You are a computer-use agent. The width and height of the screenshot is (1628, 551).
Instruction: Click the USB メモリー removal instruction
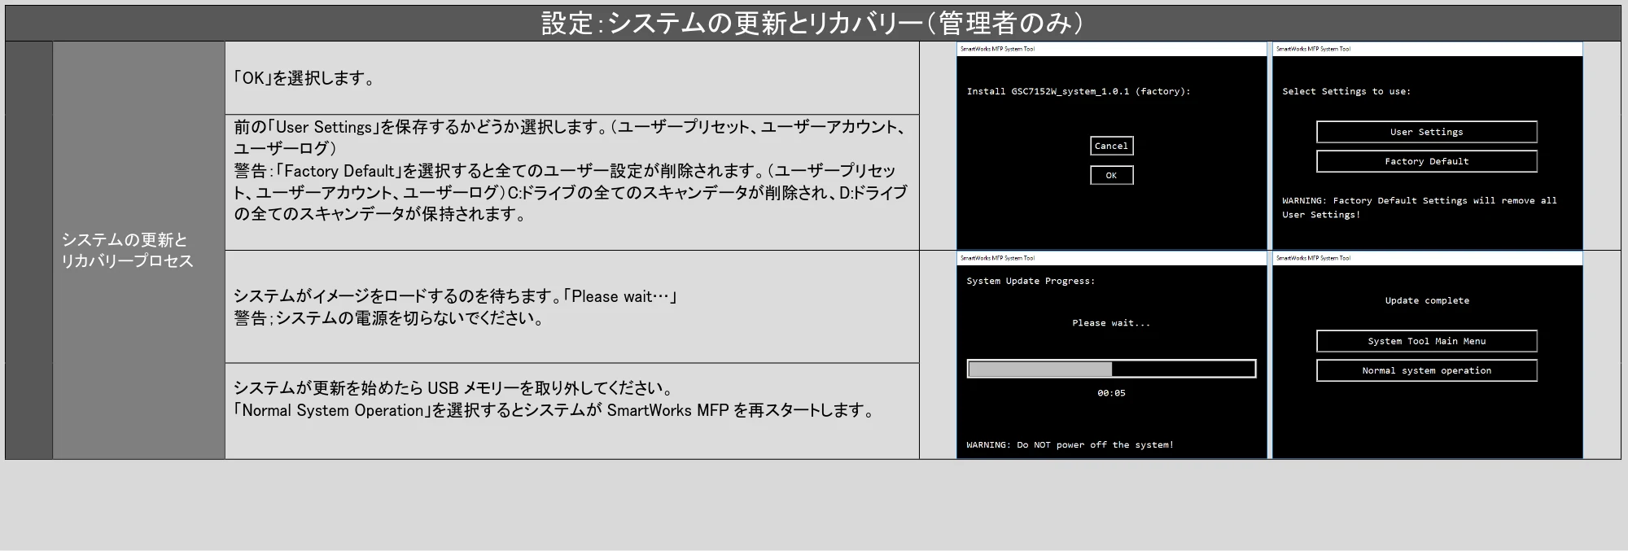coord(554,399)
